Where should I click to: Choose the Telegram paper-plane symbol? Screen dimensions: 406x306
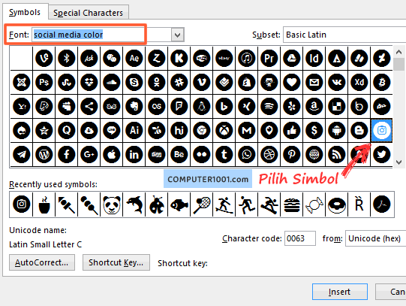(22, 155)
